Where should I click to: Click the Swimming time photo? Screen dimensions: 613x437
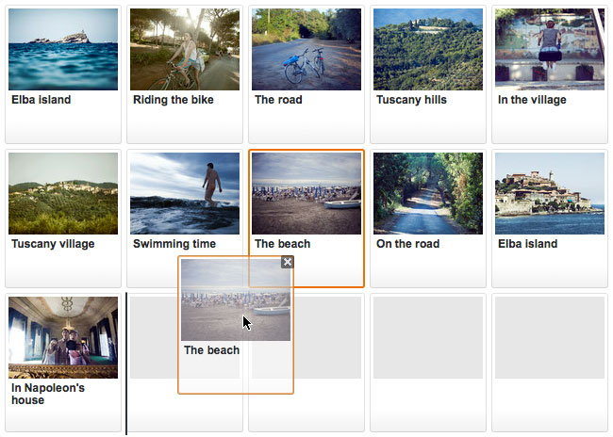point(185,193)
